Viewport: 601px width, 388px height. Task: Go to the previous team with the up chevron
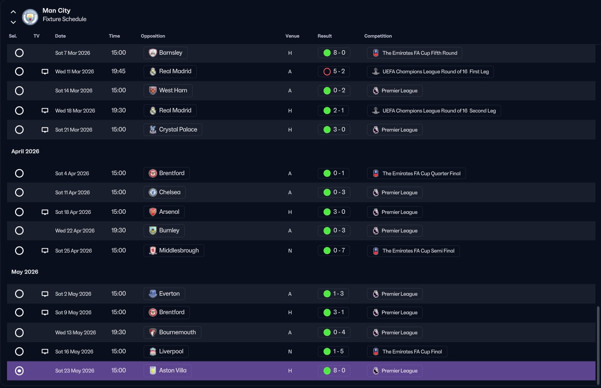point(13,12)
